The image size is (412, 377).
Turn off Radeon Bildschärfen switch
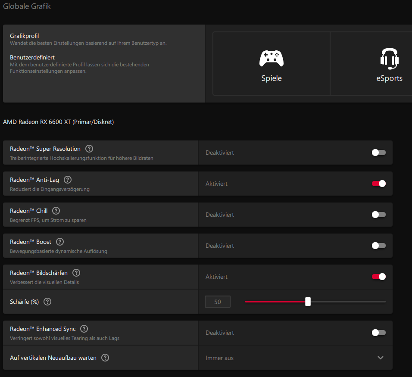pos(379,277)
